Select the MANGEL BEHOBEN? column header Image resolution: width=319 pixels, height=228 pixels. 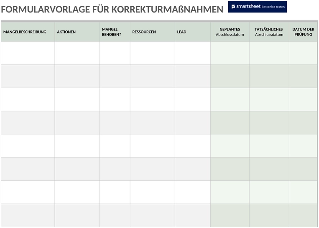click(115, 32)
